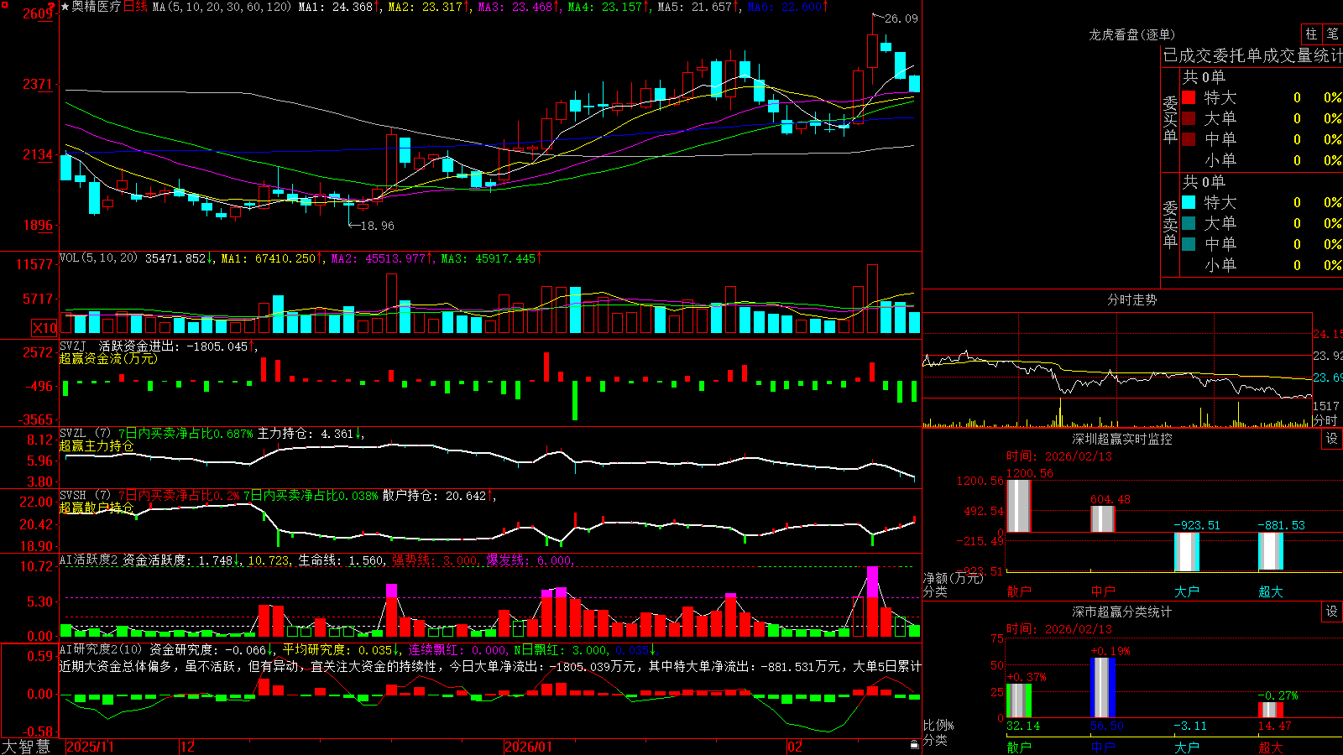The height and width of the screenshot is (755, 1343).
Task: Click the teal 大单 swatch under 委卖单
Action: 1189,223
